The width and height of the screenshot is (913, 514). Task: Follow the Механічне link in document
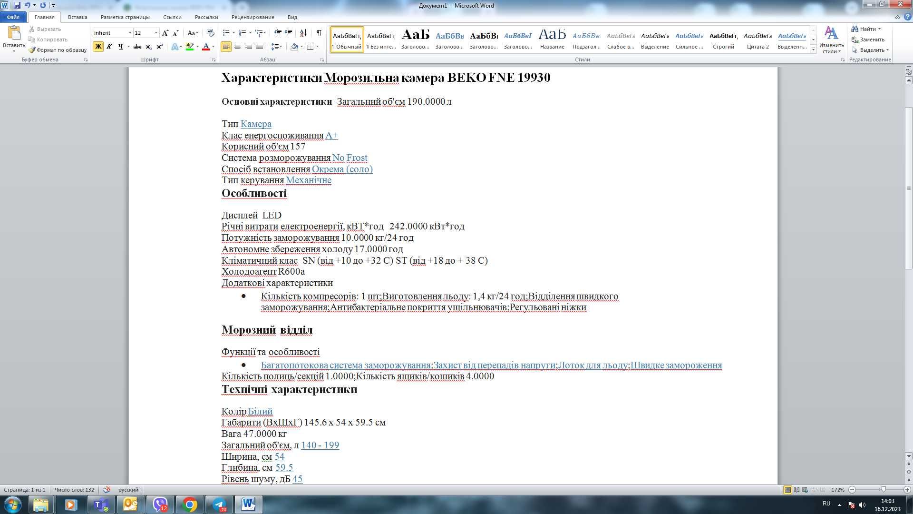point(309,180)
